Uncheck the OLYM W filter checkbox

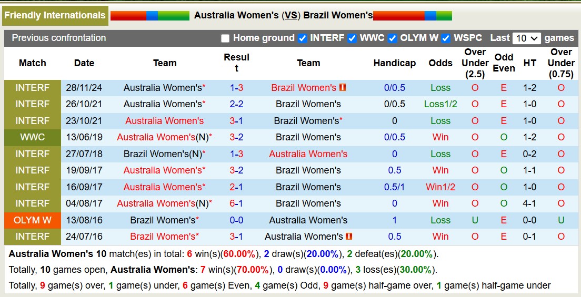tap(392, 38)
